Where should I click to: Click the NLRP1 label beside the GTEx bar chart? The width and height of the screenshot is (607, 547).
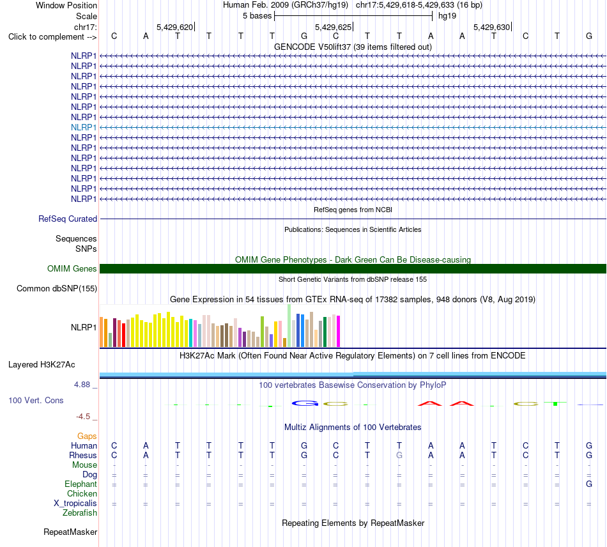[83, 328]
